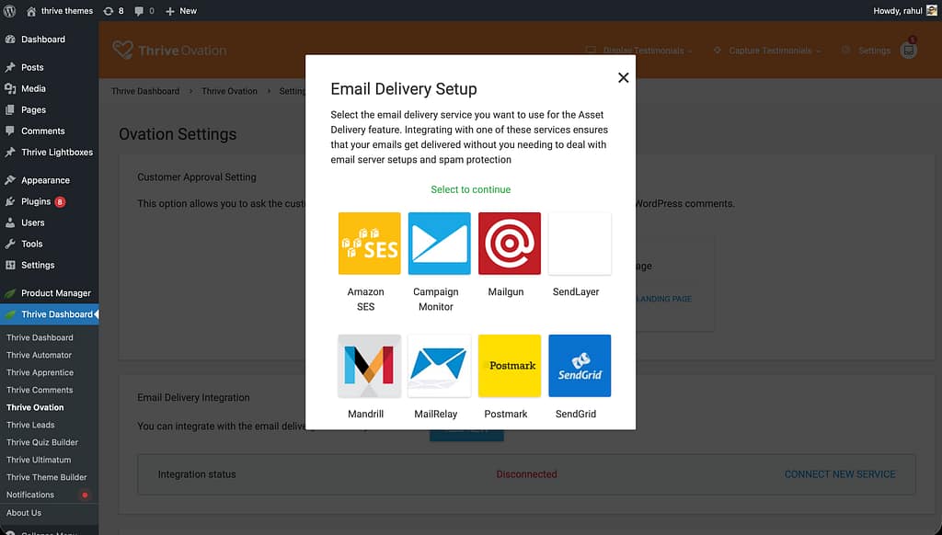942x535 pixels.
Task: Choose the Campaign Monitor envelope icon
Action: [439, 244]
